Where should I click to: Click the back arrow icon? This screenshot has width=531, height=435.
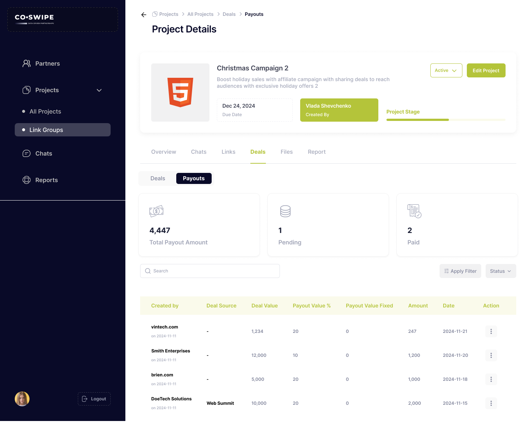click(144, 15)
